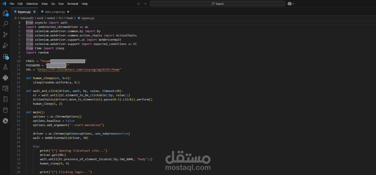Click the 'wait_and_click' function definition name
This screenshot has width=376, height=175.
[x=45, y=91]
